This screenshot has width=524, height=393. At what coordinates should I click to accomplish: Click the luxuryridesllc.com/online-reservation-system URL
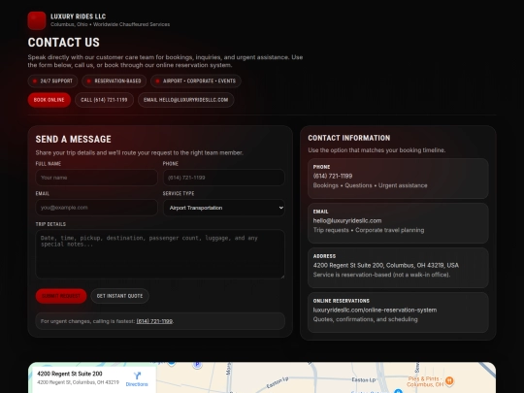pos(375,311)
